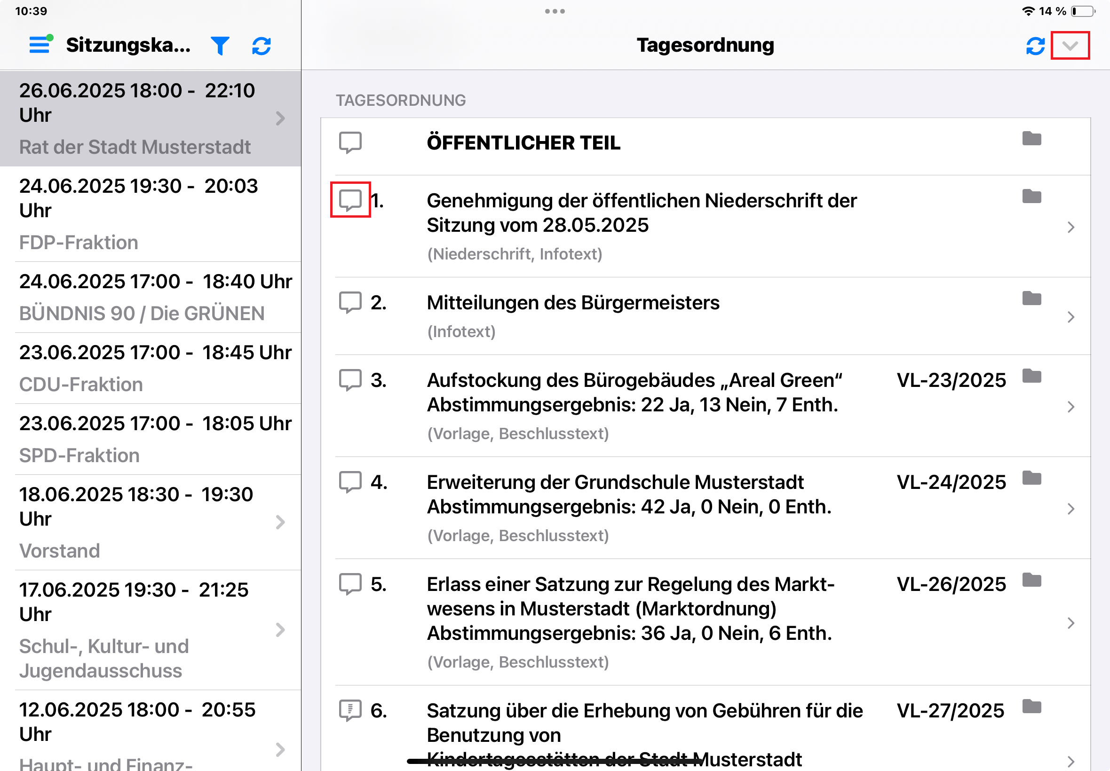The height and width of the screenshot is (771, 1110).
Task: Refresh the Tagesordnung view
Action: [1035, 46]
